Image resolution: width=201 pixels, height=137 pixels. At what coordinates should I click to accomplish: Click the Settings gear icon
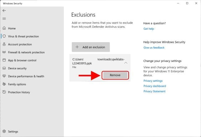(x=4, y=131)
